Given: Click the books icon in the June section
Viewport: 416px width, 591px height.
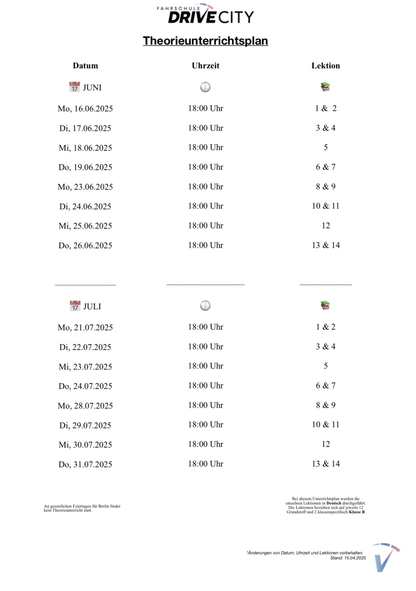Looking at the screenshot, I should 325,87.
